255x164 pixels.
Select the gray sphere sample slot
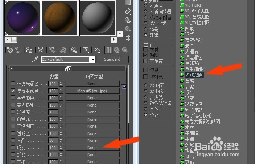[x=98, y=18]
